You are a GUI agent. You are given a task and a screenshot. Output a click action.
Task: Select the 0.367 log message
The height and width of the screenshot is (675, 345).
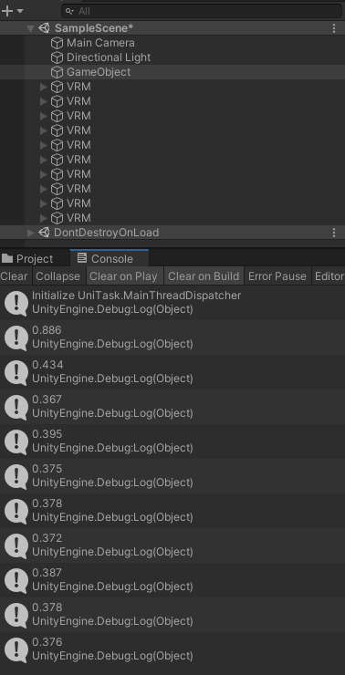pos(172,407)
